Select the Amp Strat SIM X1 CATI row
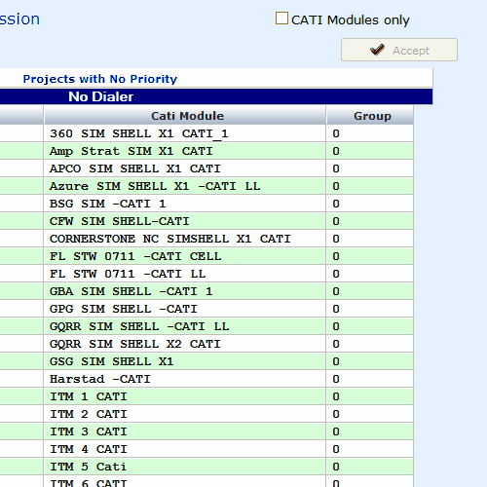This screenshot has width=487, height=487. 206,151
